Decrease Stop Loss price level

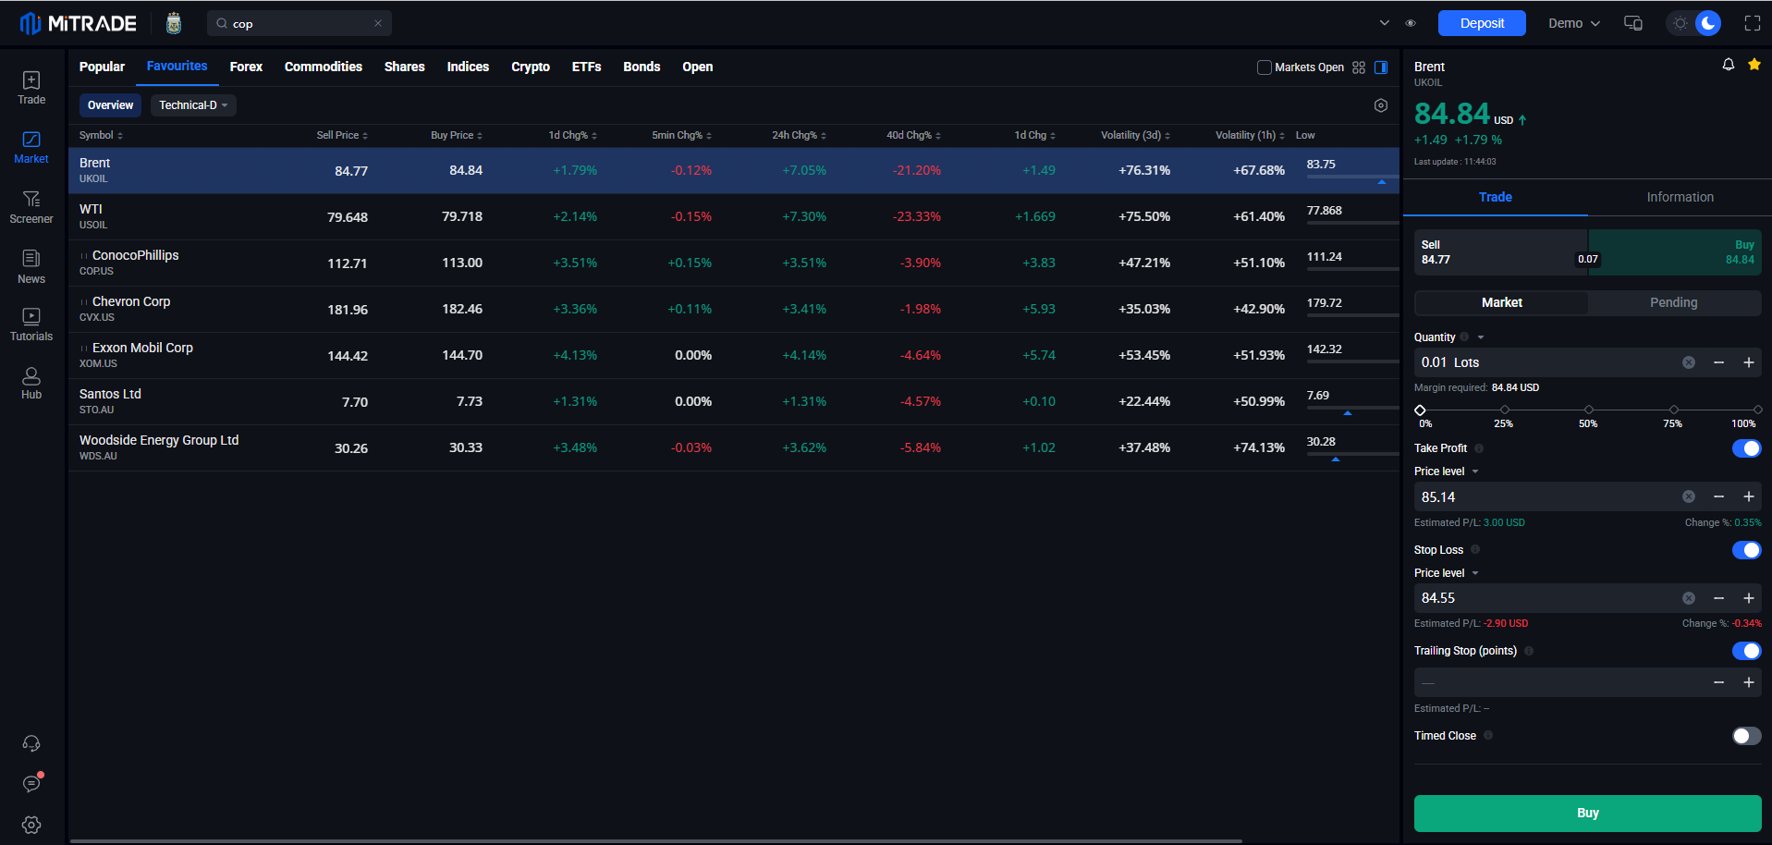(x=1719, y=598)
